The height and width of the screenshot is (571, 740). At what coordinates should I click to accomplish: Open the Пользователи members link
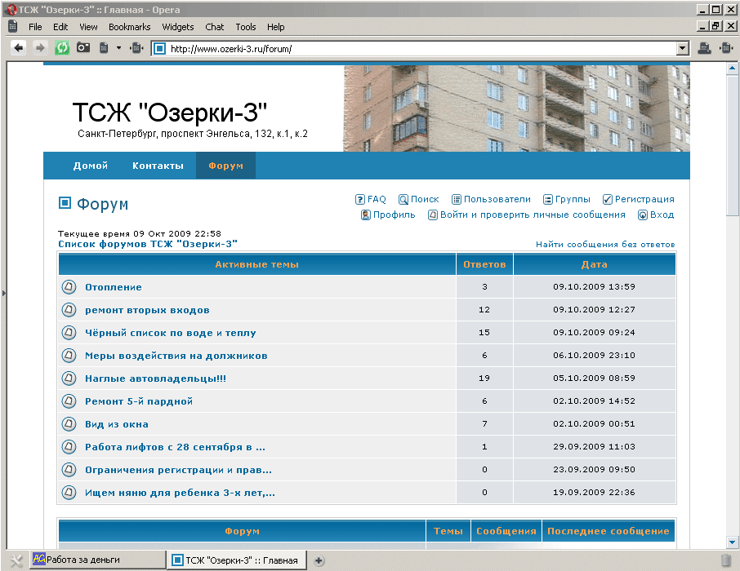[x=491, y=200]
